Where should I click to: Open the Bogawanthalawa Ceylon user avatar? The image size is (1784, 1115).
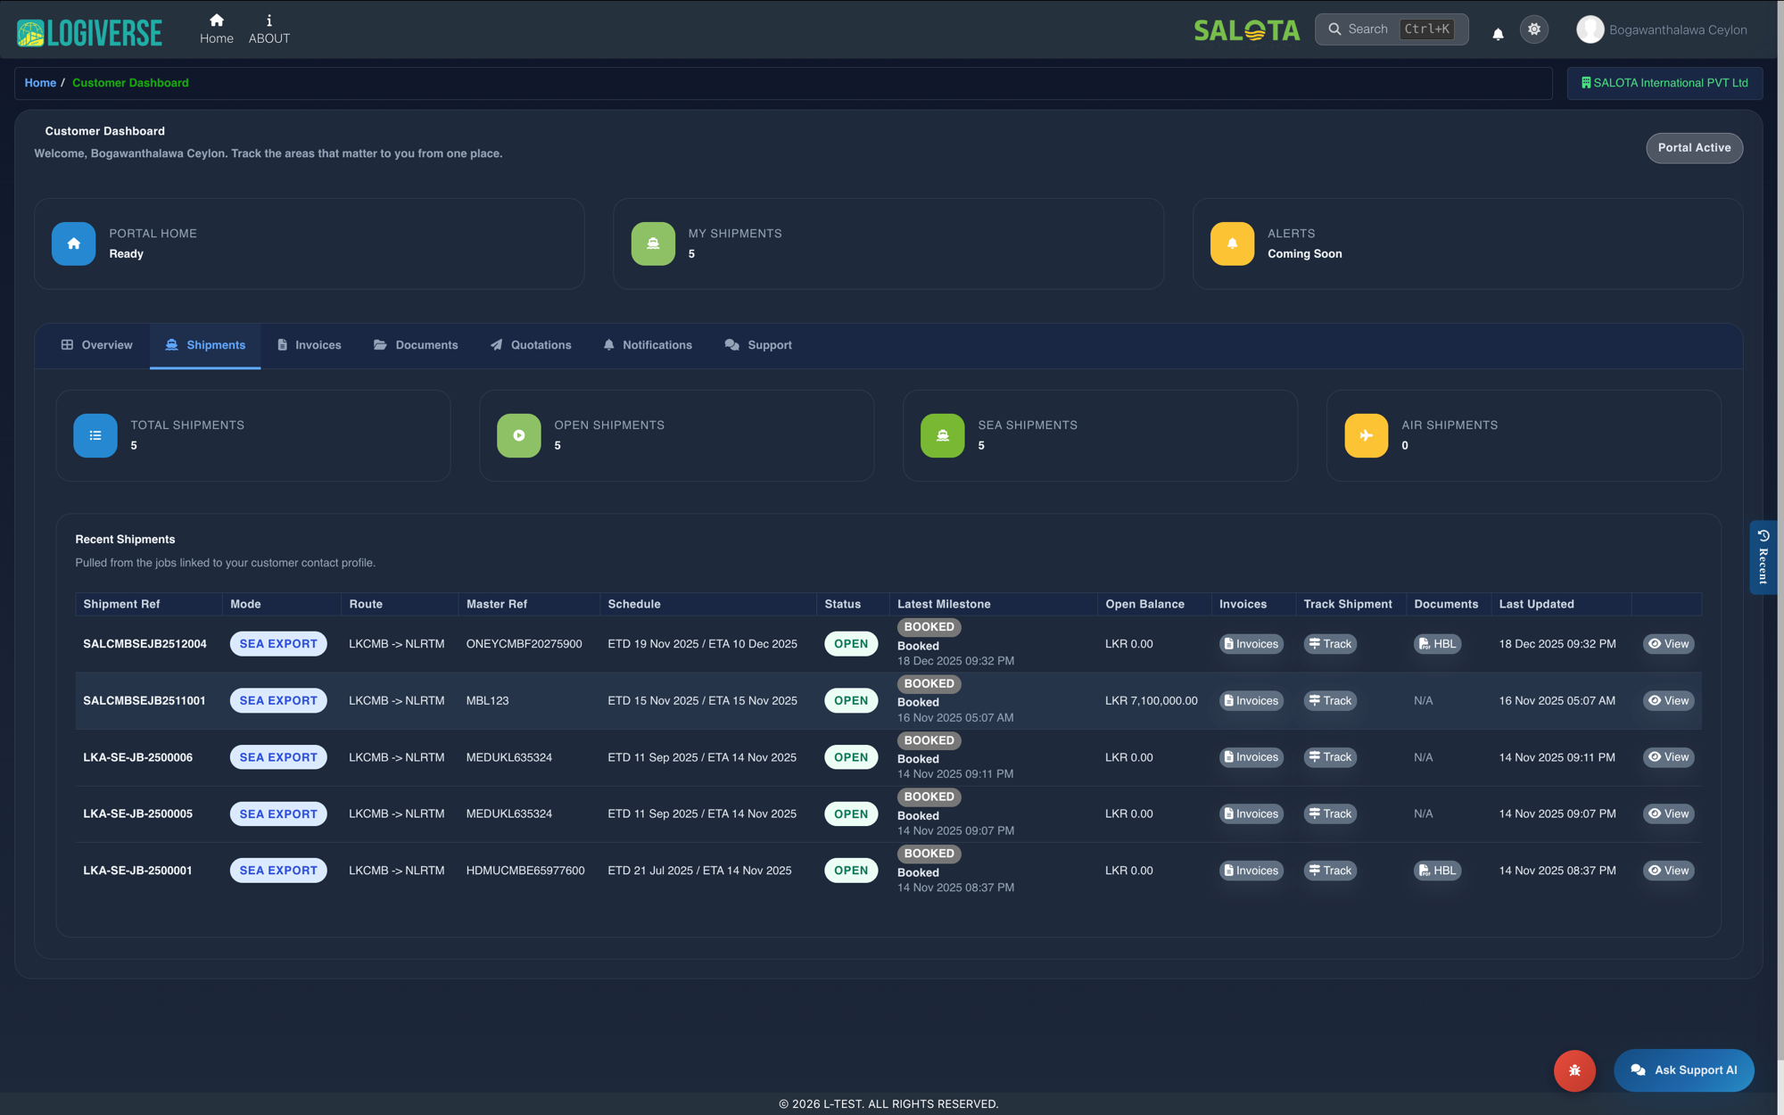(x=1590, y=29)
